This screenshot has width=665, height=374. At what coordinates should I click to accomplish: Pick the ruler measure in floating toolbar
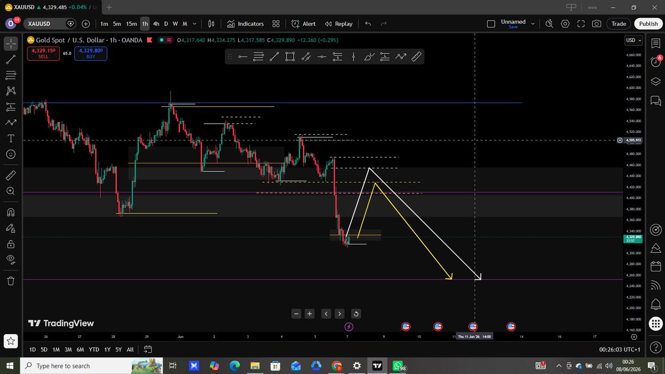[x=416, y=56]
